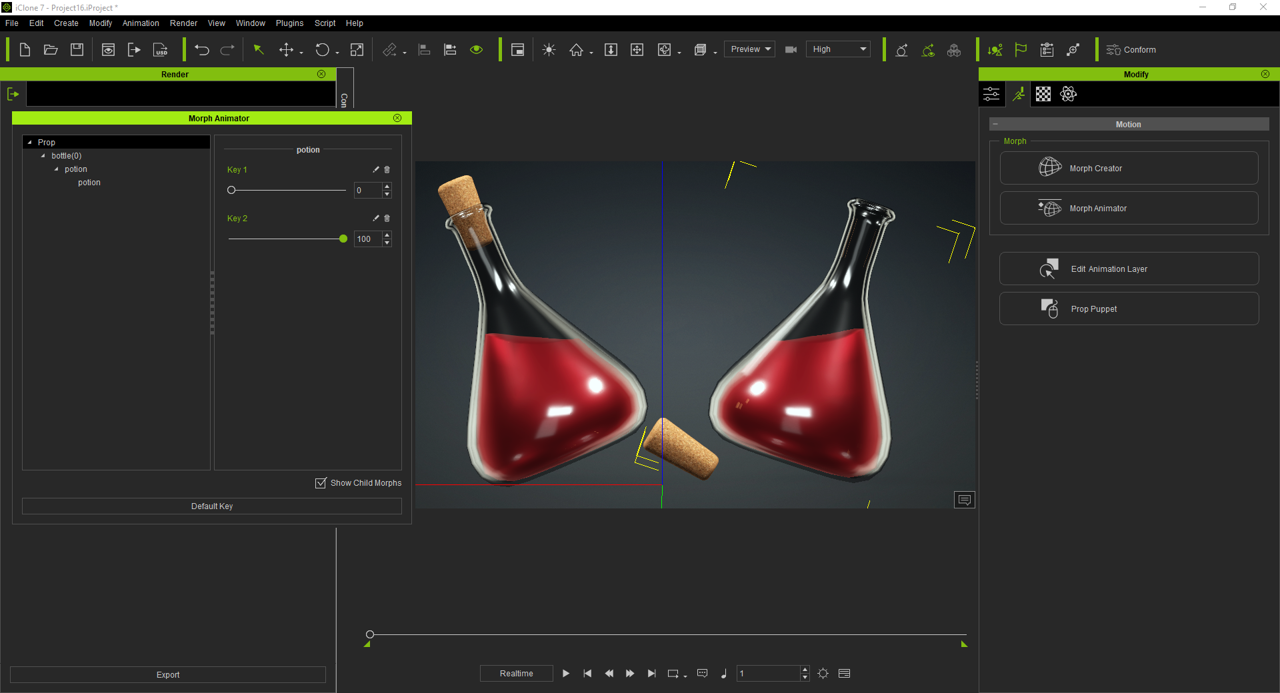Click the Undo arrow icon in toolbar
This screenshot has width=1280, height=693.
pos(202,50)
